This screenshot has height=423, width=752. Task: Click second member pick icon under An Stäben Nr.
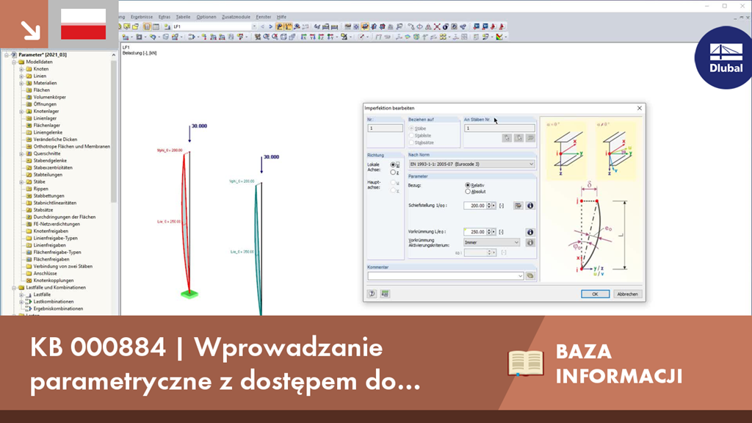[518, 138]
